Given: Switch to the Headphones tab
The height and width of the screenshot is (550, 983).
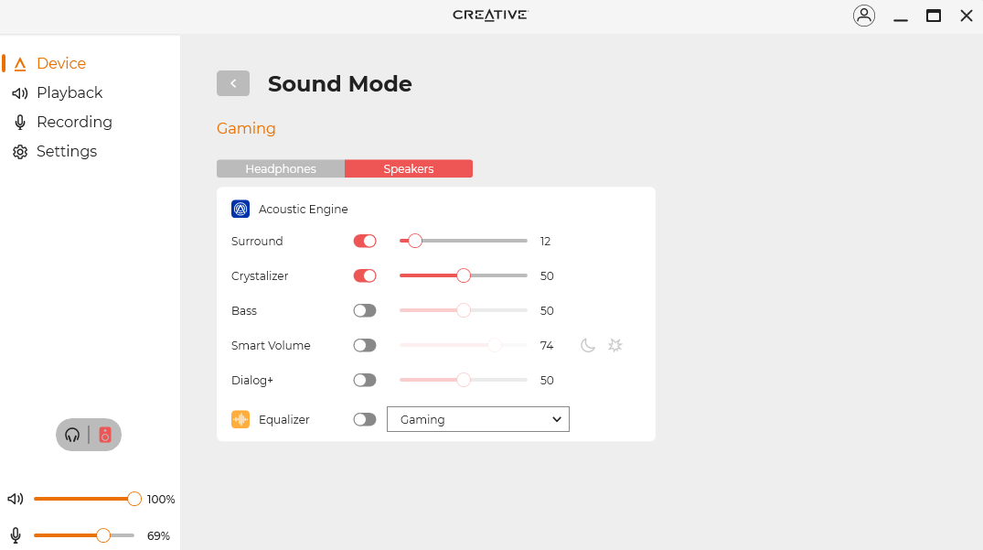Looking at the screenshot, I should pyautogui.click(x=281, y=169).
